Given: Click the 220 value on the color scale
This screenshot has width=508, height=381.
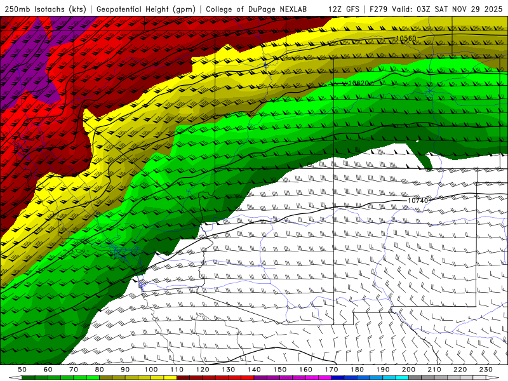Looking at the screenshot, I should pyautogui.click(x=460, y=370).
